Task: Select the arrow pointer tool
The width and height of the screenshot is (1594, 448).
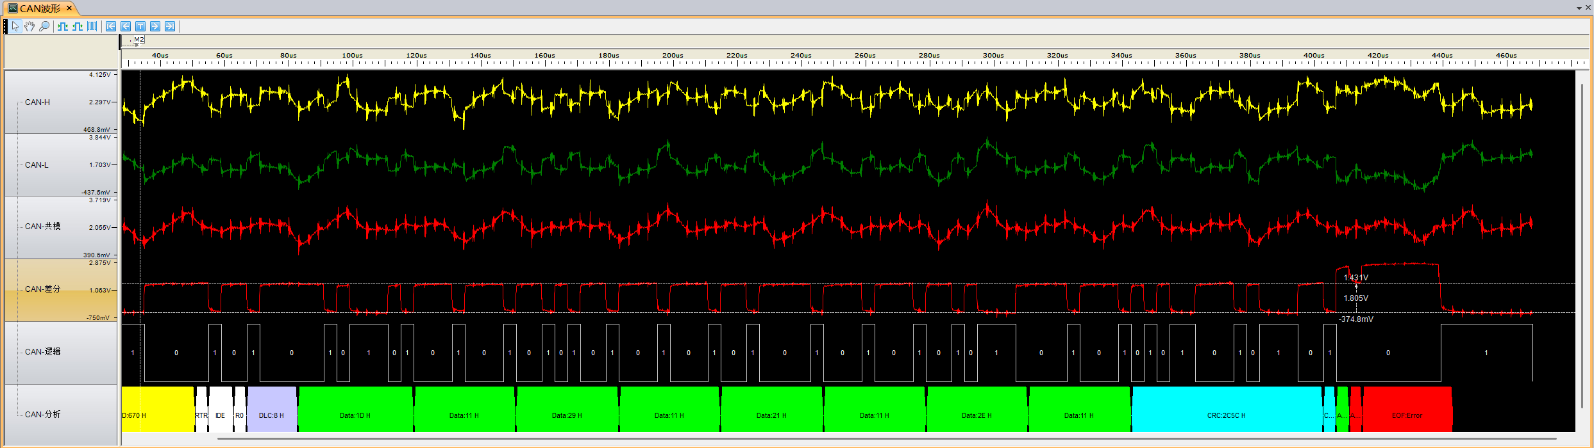Action: pyautogui.click(x=15, y=26)
